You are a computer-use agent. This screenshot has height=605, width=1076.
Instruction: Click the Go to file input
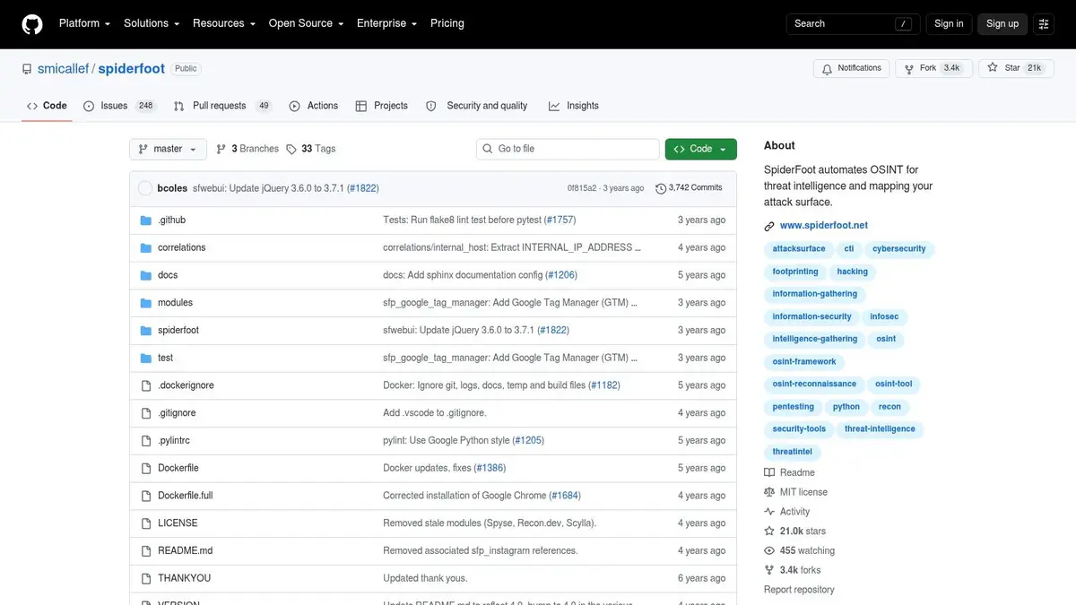tap(568, 149)
